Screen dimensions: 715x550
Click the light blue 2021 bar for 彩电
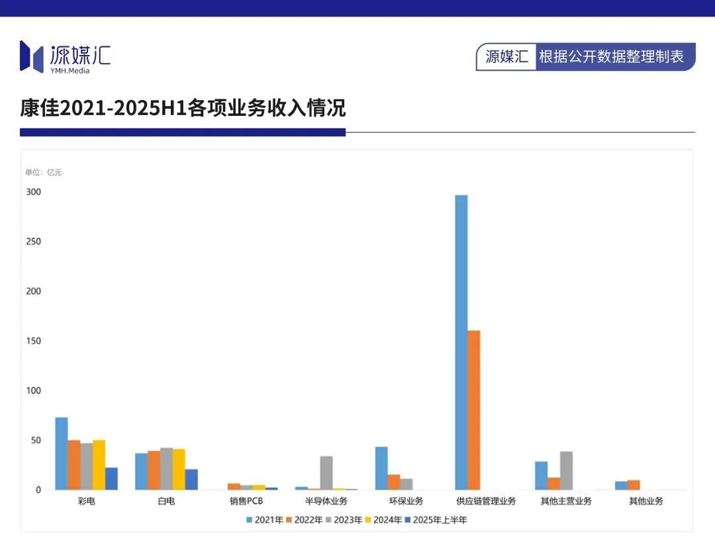coord(61,453)
